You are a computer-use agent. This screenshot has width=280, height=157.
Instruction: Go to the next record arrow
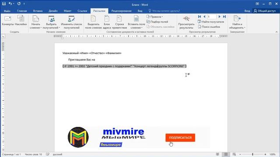pos(220,17)
